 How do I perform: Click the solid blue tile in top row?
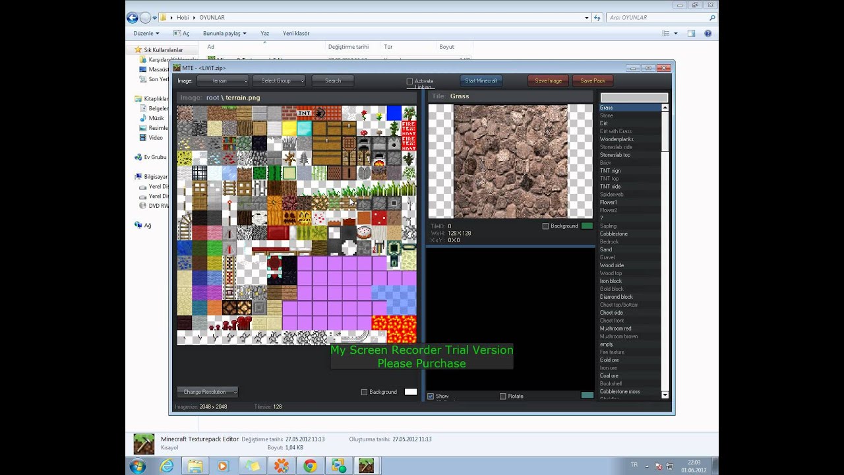[394, 113]
